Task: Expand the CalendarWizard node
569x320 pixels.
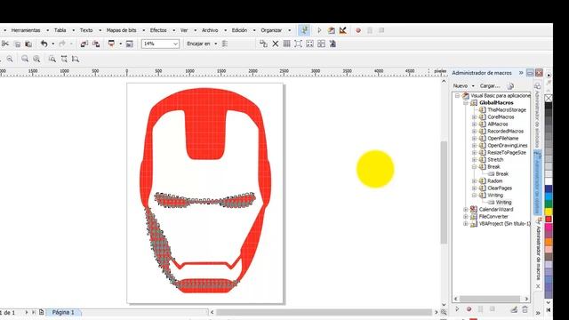Action: click(x=466, y=210)
